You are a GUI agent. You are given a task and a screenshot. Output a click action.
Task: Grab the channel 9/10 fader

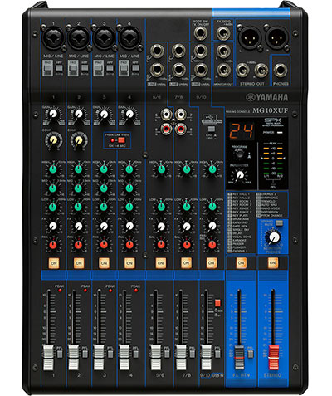click(207, 357)
